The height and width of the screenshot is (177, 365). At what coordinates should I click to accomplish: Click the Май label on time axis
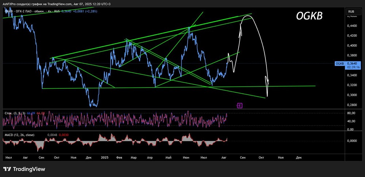click(x=168, y=157)
